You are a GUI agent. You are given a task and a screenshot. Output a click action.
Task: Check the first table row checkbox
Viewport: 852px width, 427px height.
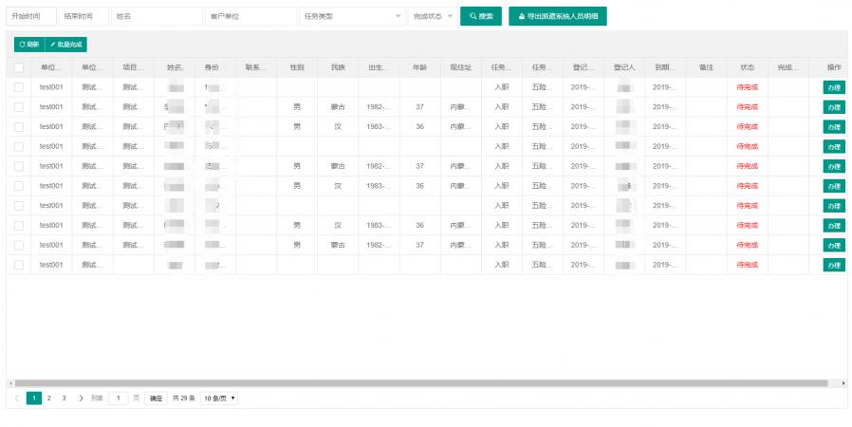tap(19, 86)
